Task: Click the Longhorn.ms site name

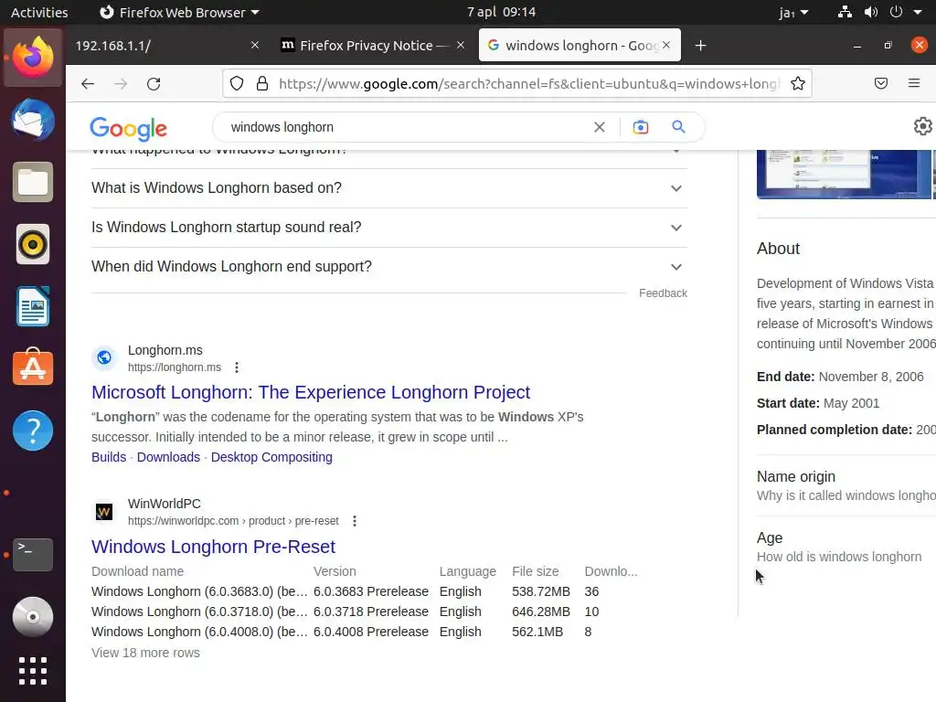Action: click(165, 350)
